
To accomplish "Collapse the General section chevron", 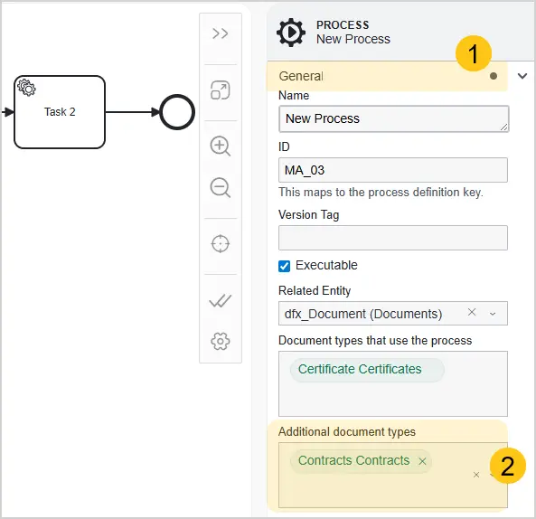I will [522, 76].
